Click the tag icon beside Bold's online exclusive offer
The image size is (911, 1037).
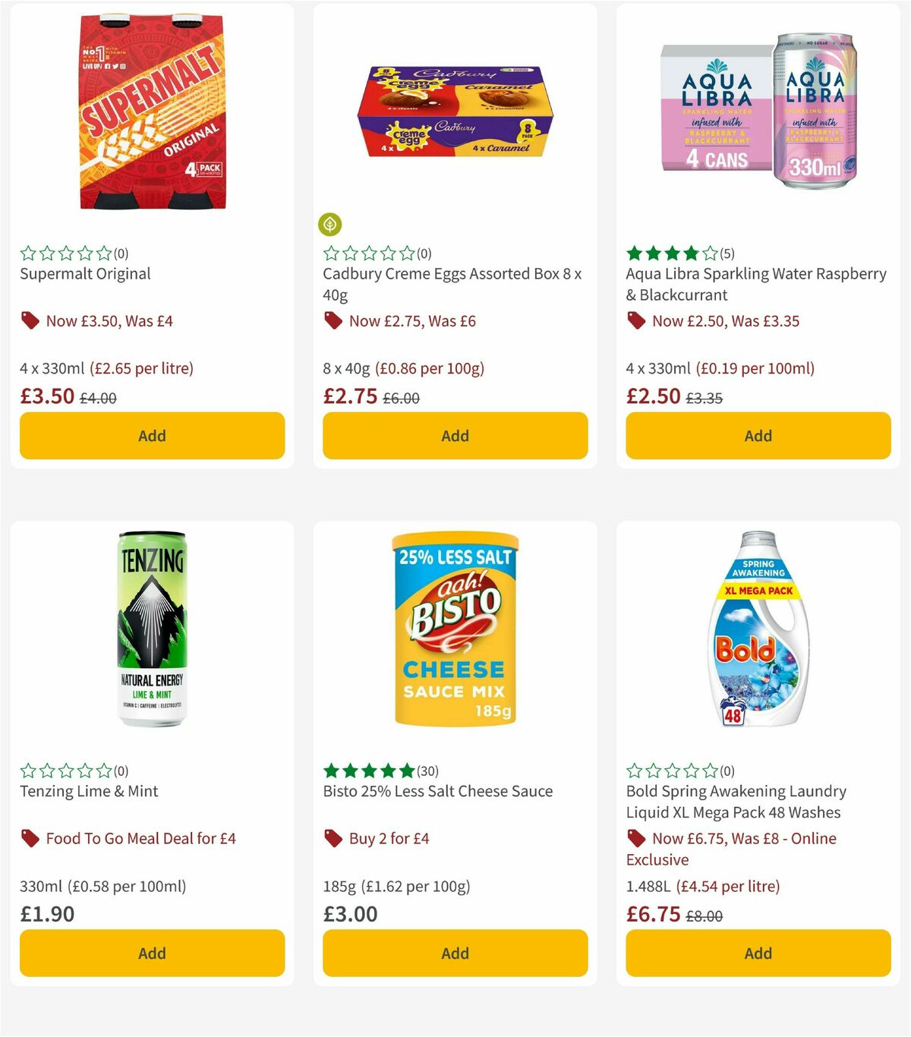coord(635,838)
